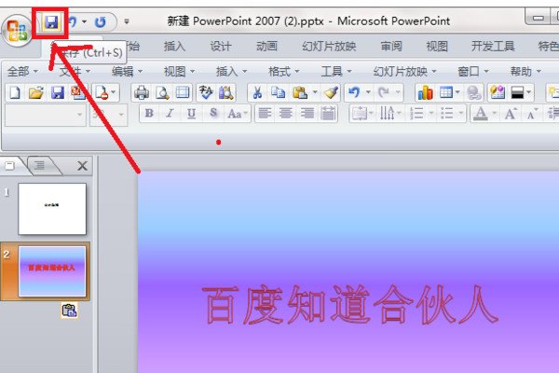Screen dimensions: 559x373
Task: Click the Undo arrow in the classic toolbar
Action: coord(354,93)
